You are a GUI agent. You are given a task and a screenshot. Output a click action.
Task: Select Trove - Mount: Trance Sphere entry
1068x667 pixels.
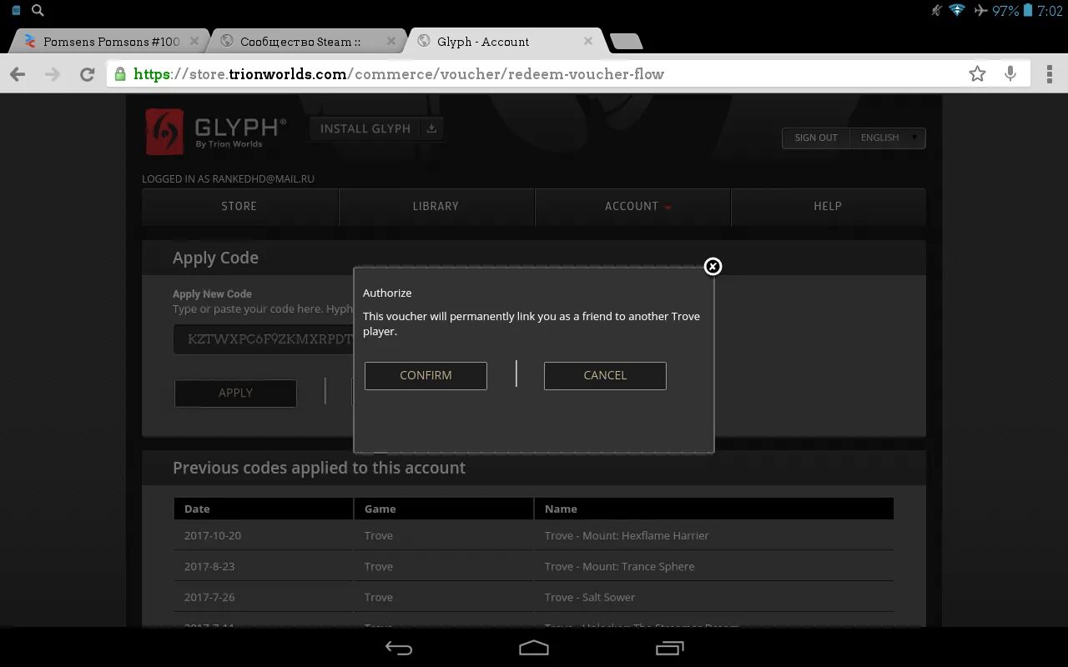point(619,566)
